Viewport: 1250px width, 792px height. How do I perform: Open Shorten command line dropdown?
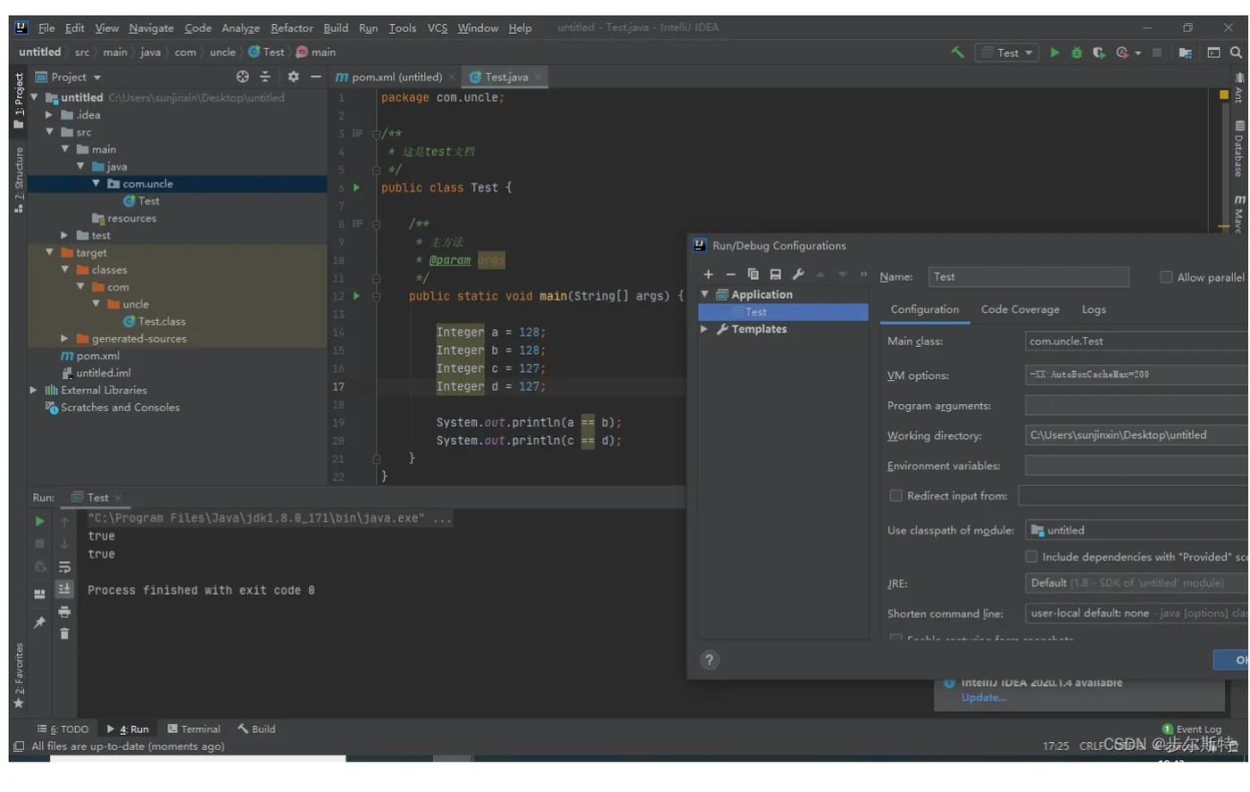[x=1137, y=614]
